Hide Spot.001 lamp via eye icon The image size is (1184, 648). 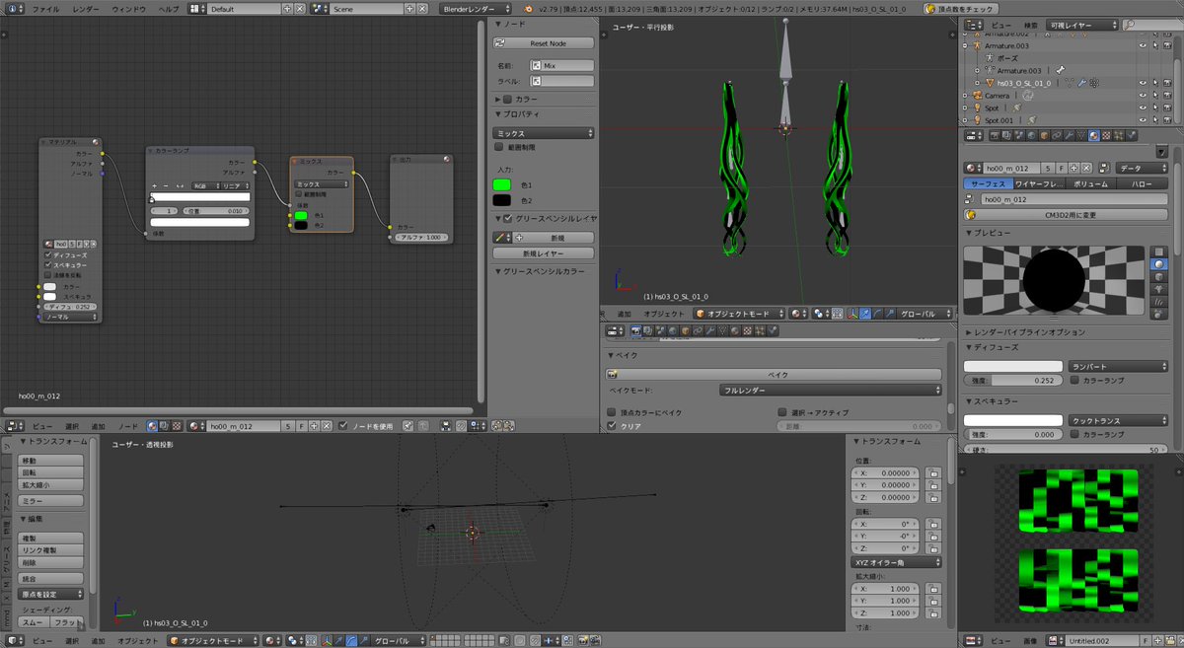(x=1144, y=119)
